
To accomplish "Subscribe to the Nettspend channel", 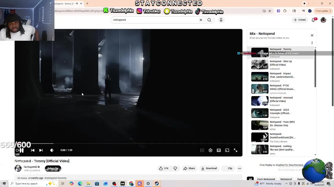I will pyautogui.click(x=53, y=169).
